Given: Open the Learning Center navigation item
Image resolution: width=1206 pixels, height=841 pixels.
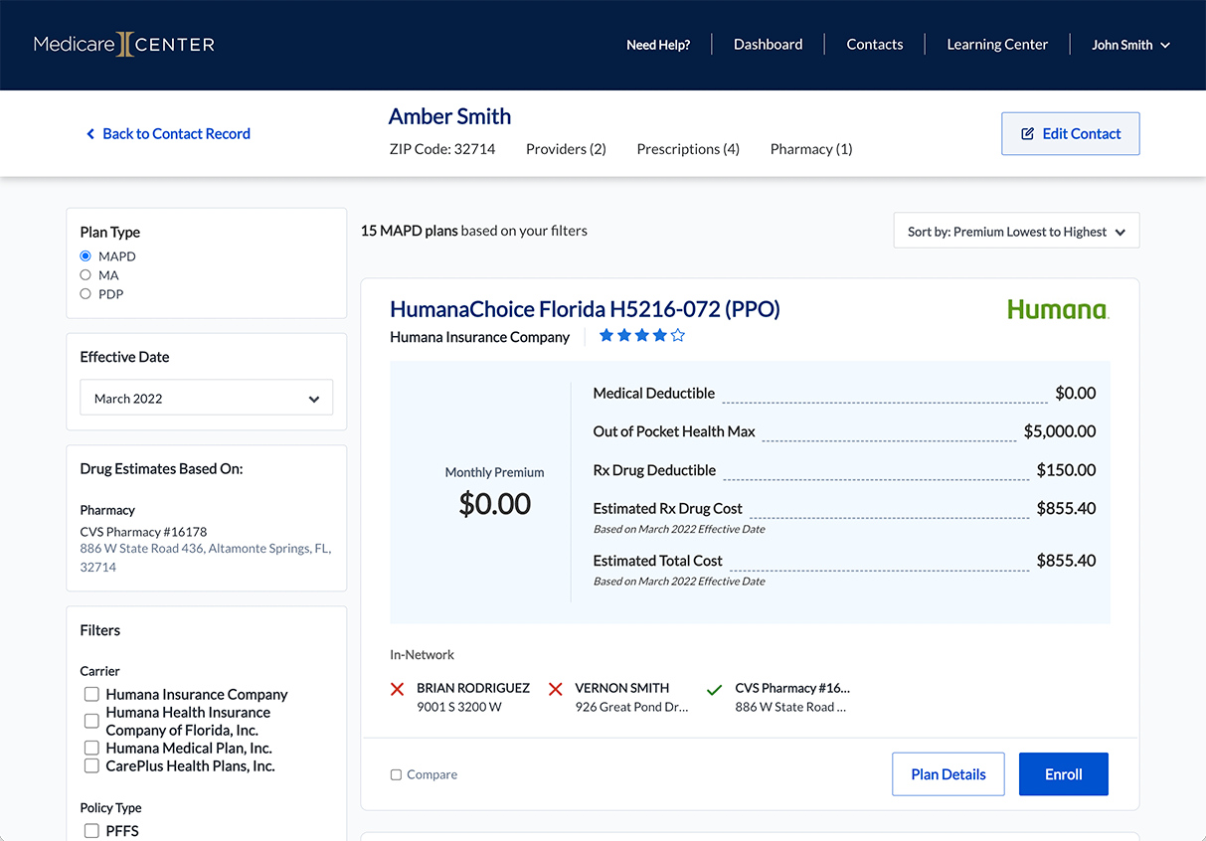Looking at the screenshot, I should point(997,45).
